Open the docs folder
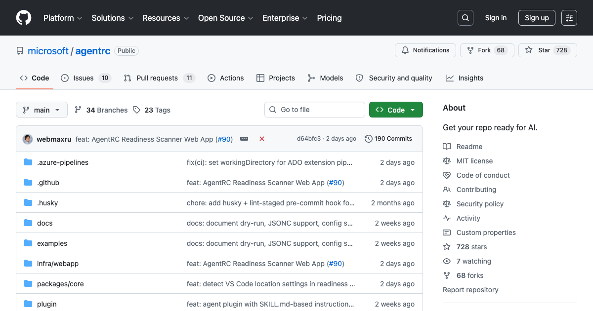This screenshot has width=593, height=311. (x=44, y=223)
